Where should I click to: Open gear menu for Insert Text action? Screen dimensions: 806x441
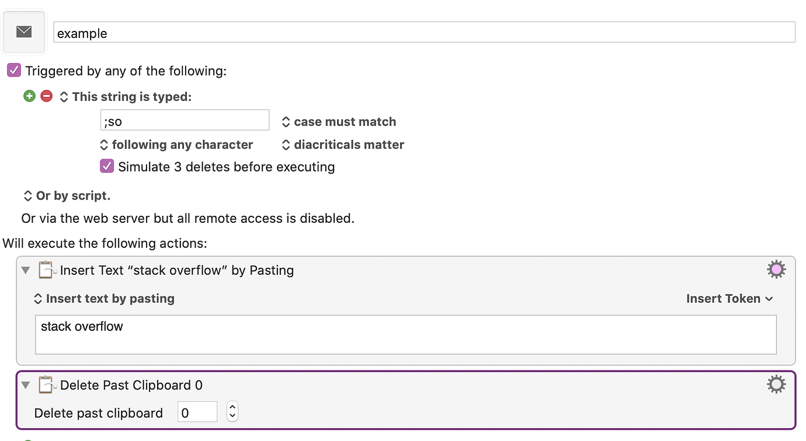pos(776,269)
